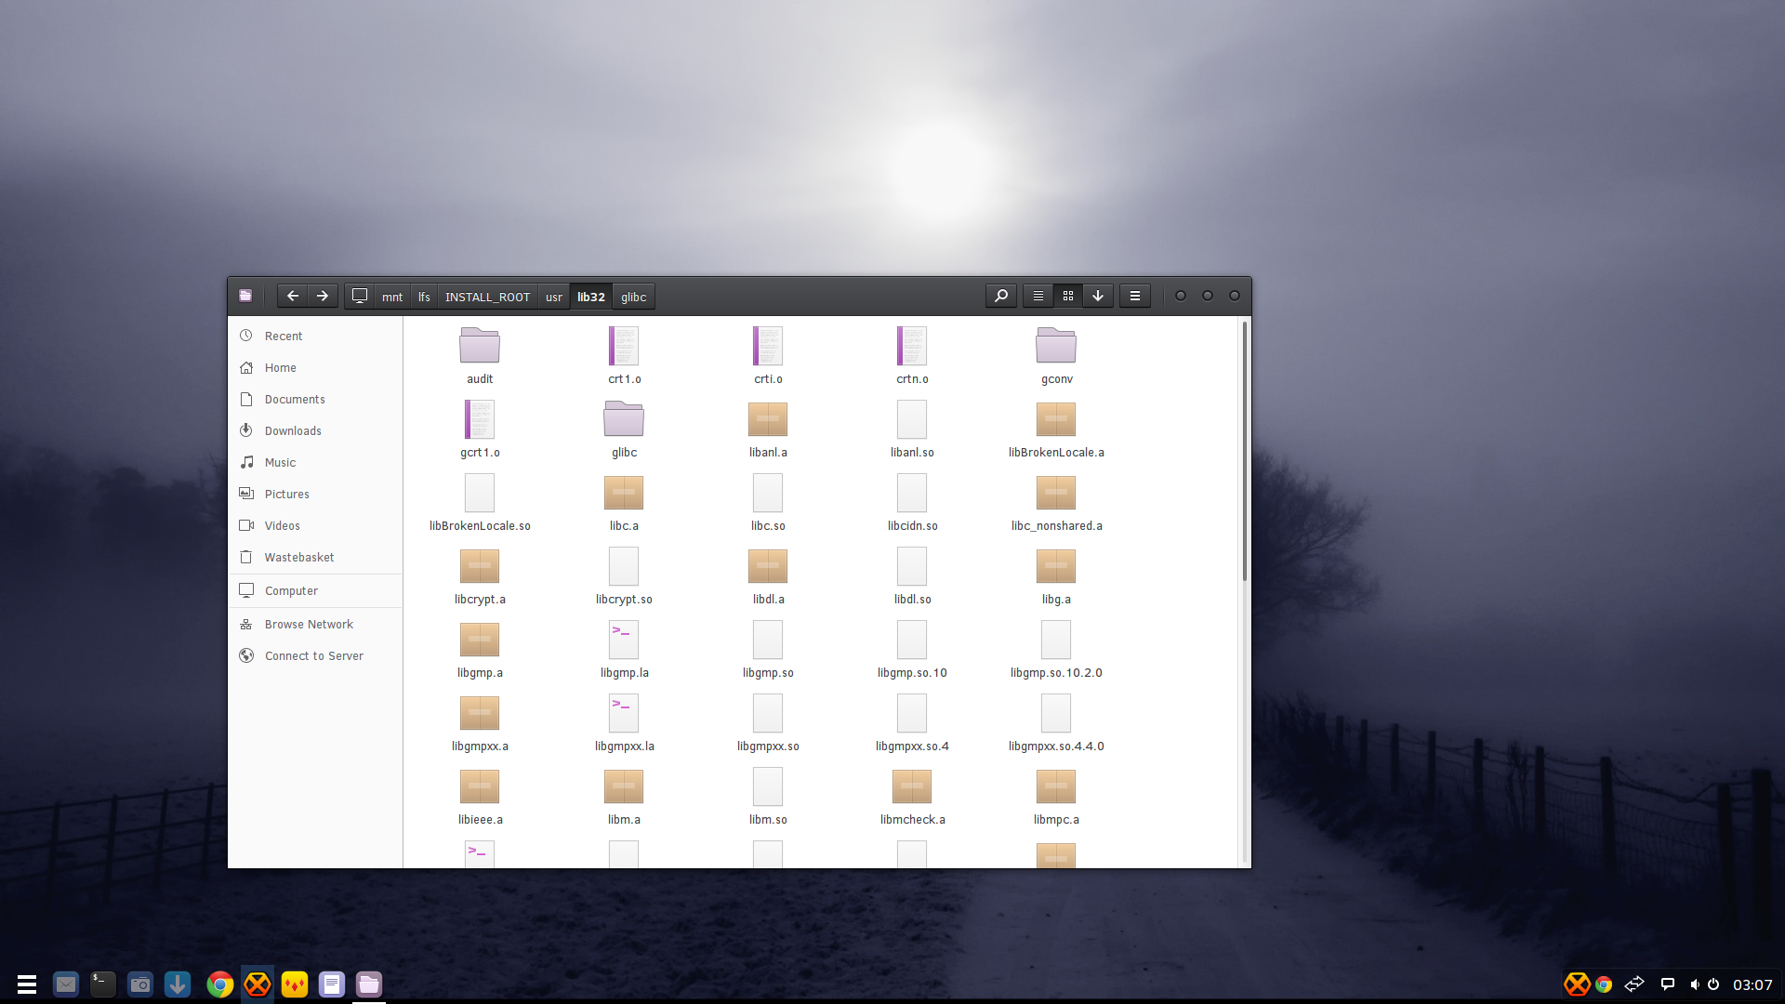The height and width of the screenshot is (1004, 1785).
Task: Go back with the left arrow button
Action: point(292,297)
